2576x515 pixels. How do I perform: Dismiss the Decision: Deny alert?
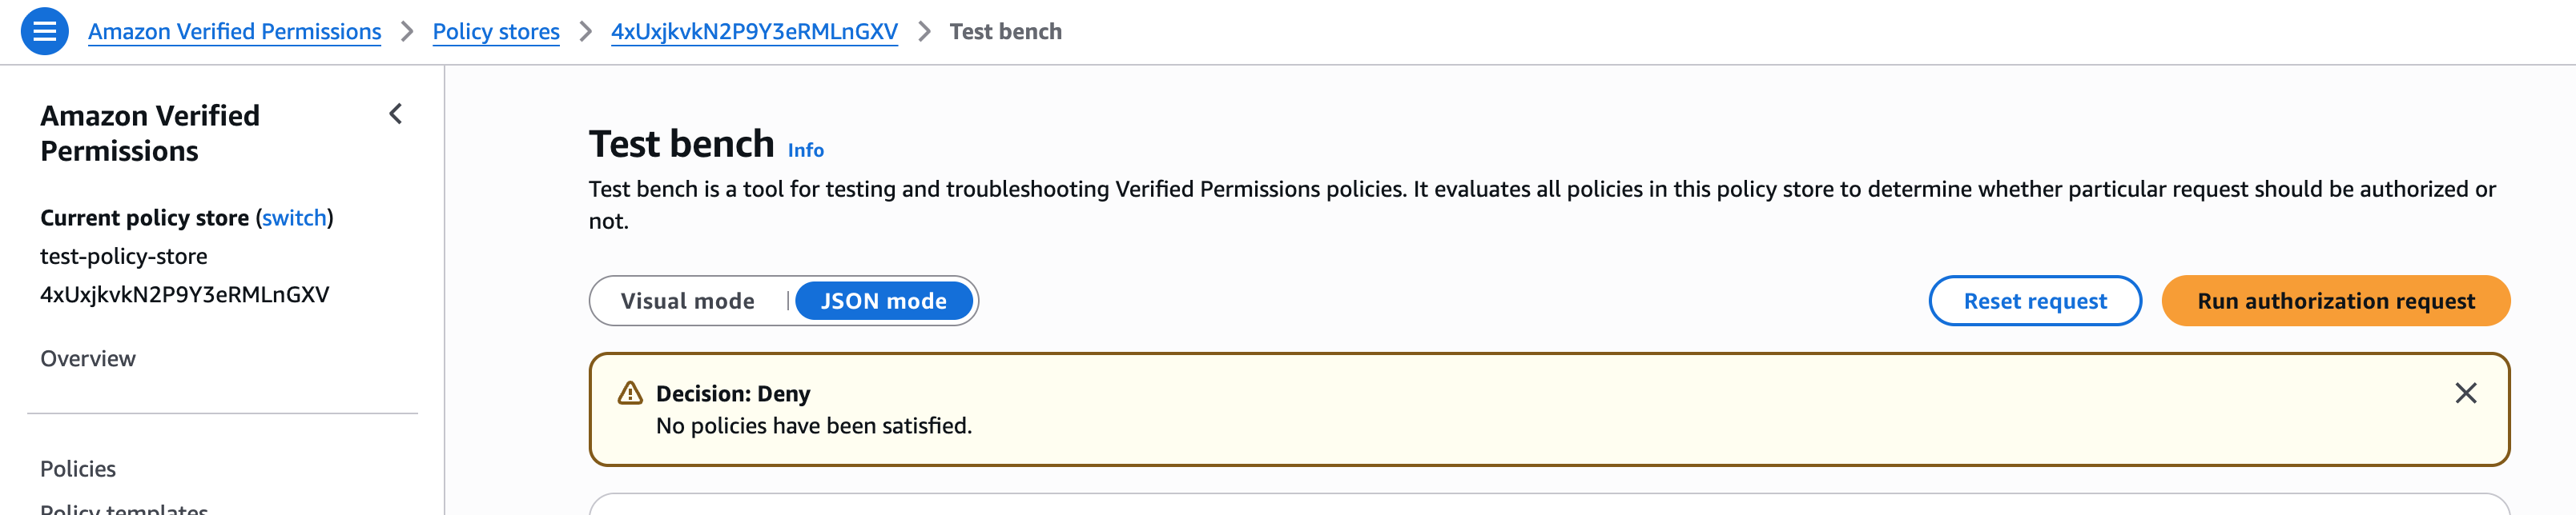coord(2465,393)
